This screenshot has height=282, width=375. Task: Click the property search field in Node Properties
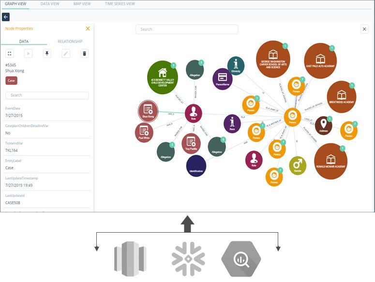(x=47, y=95)
